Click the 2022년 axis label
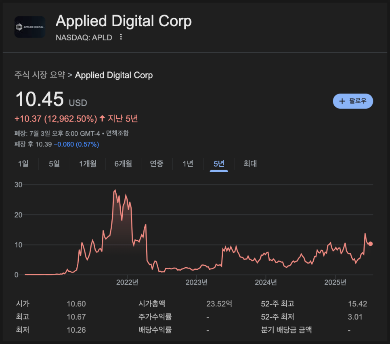This screenshot has width=390, height=344. coord(127,282)
